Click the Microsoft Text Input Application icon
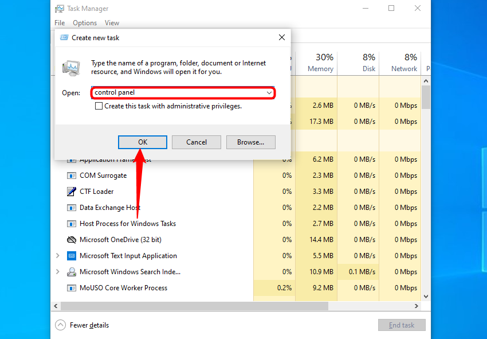The width and height of the screenshot is (487, 339). 72,256
